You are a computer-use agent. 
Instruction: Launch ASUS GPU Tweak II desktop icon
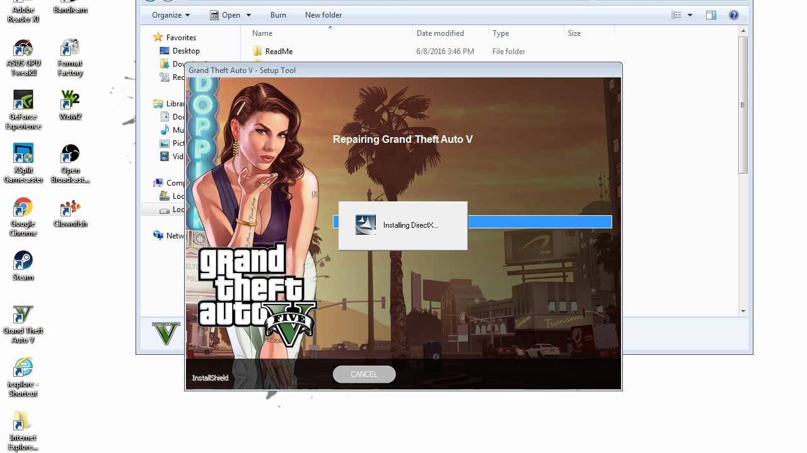point(23,57)
